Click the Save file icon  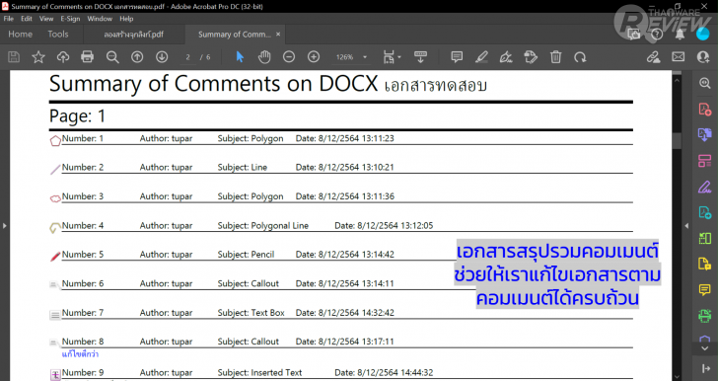pos(14,57)
